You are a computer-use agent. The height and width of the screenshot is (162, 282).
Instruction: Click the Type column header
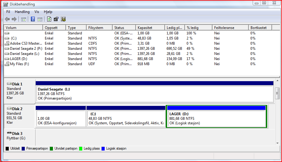tap(76, 28)
